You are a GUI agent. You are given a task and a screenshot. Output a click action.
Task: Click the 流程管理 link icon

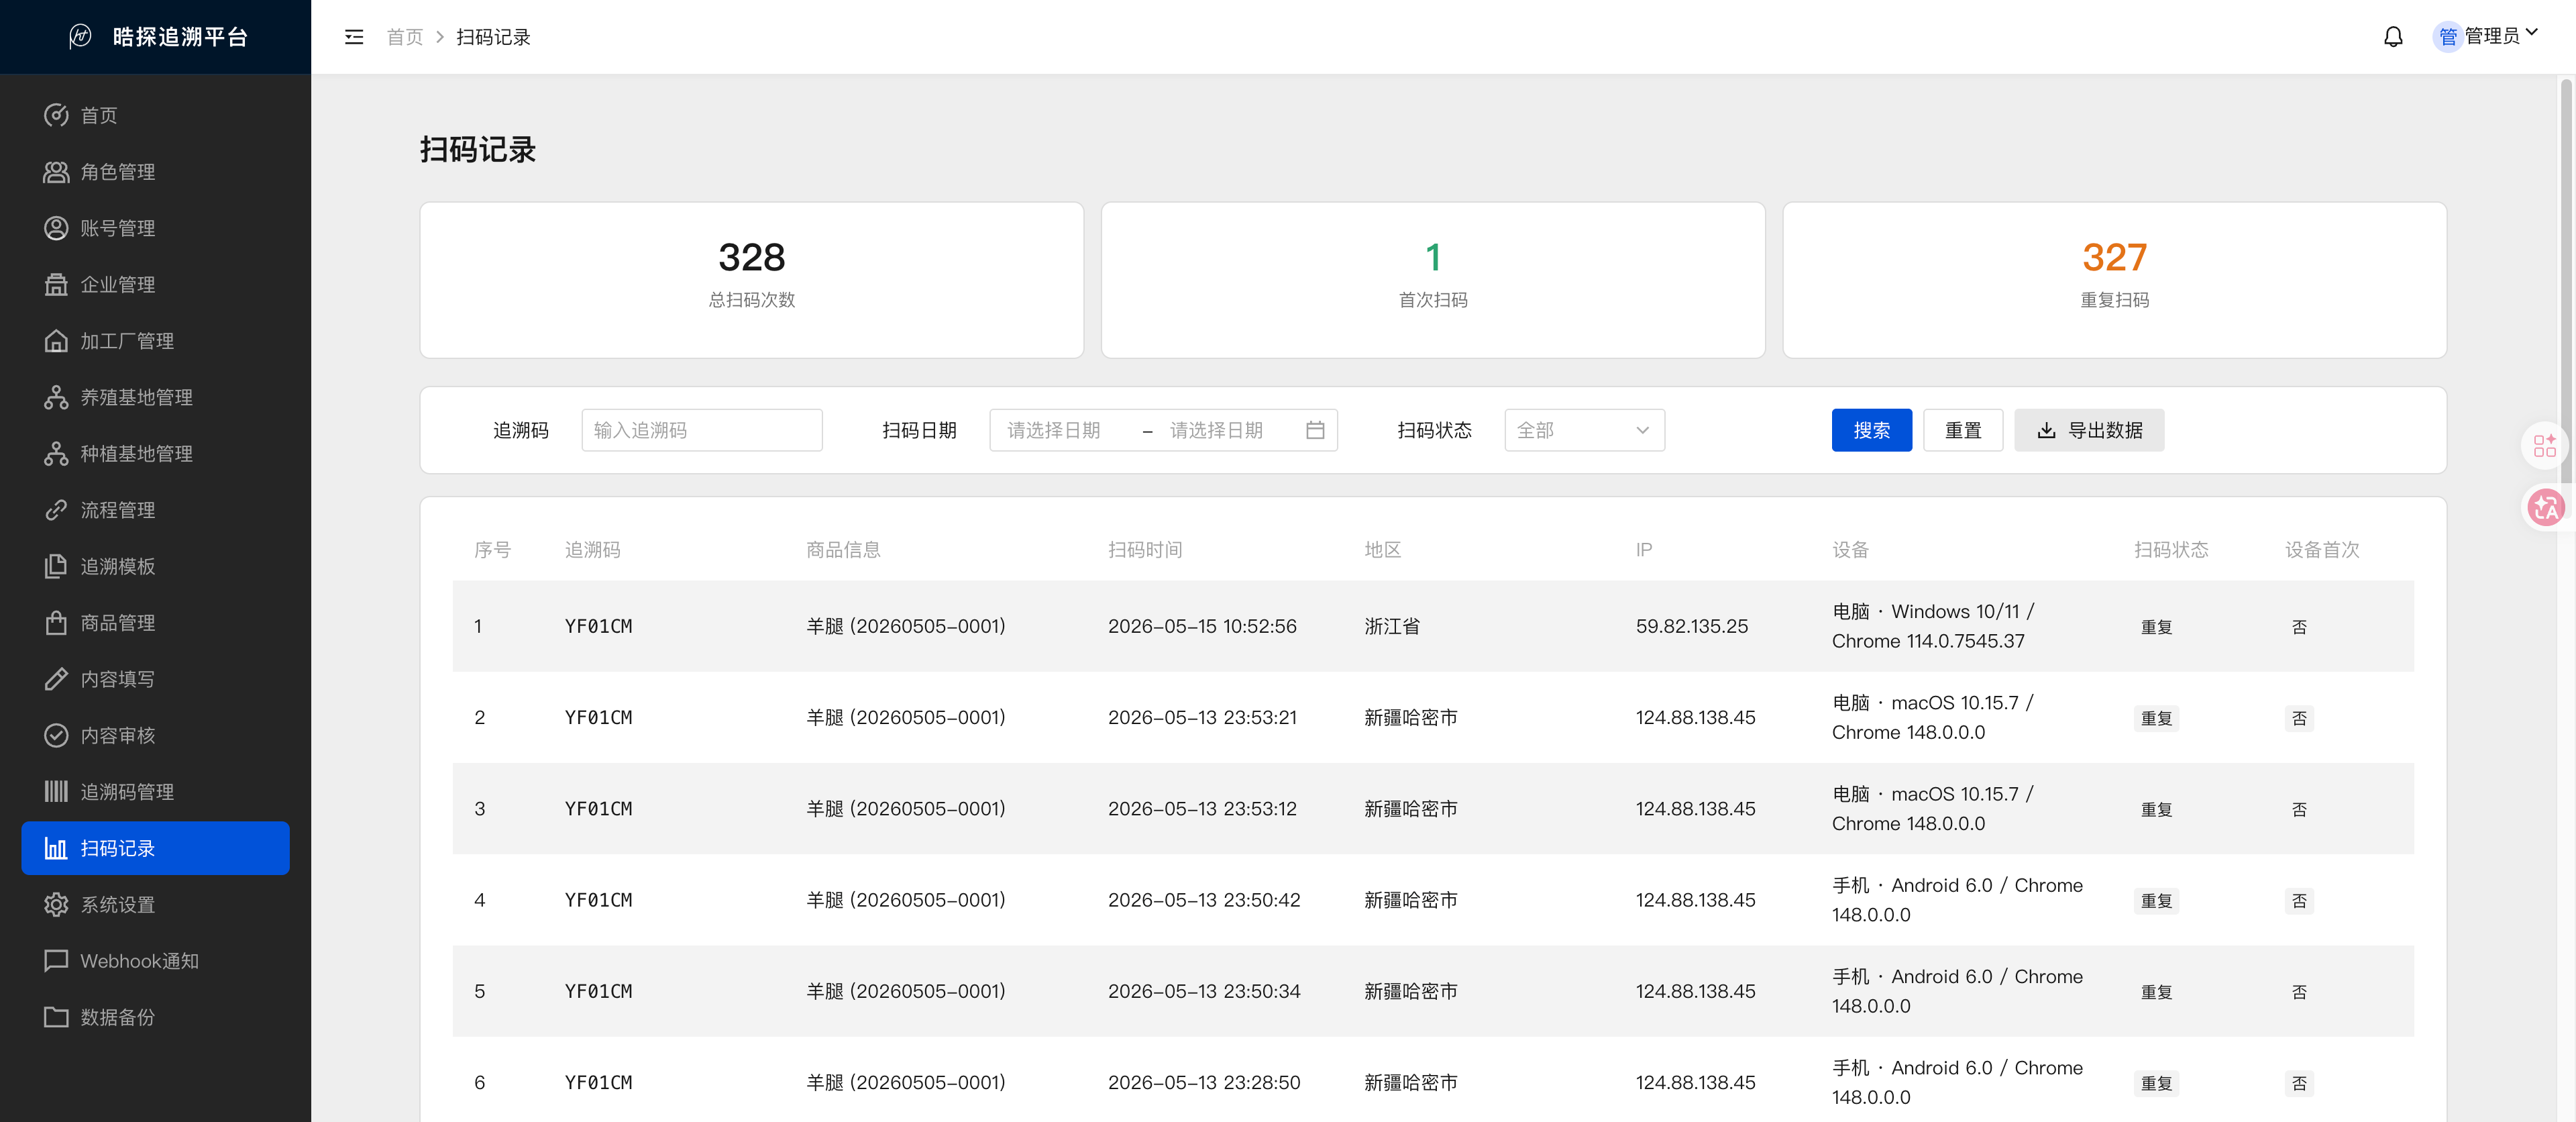pyautogui.click(x=56, y=510)
